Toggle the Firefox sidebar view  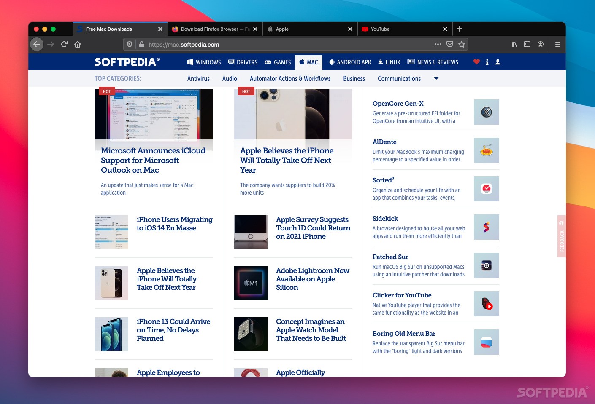click(527, 44)
